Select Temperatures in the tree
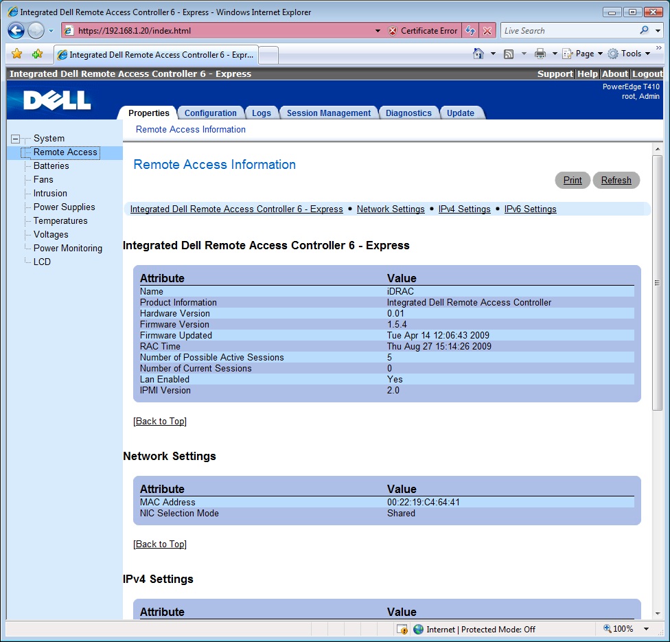The height and width of the screenshot is (642, 670). pos(60,220)
